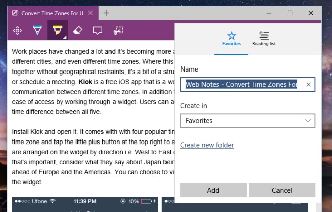
Task: Add a typed note with comment icon
Action: [x=97, y=30]
